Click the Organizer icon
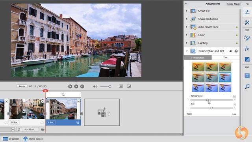The image size is (252, 142). point(5,139)
